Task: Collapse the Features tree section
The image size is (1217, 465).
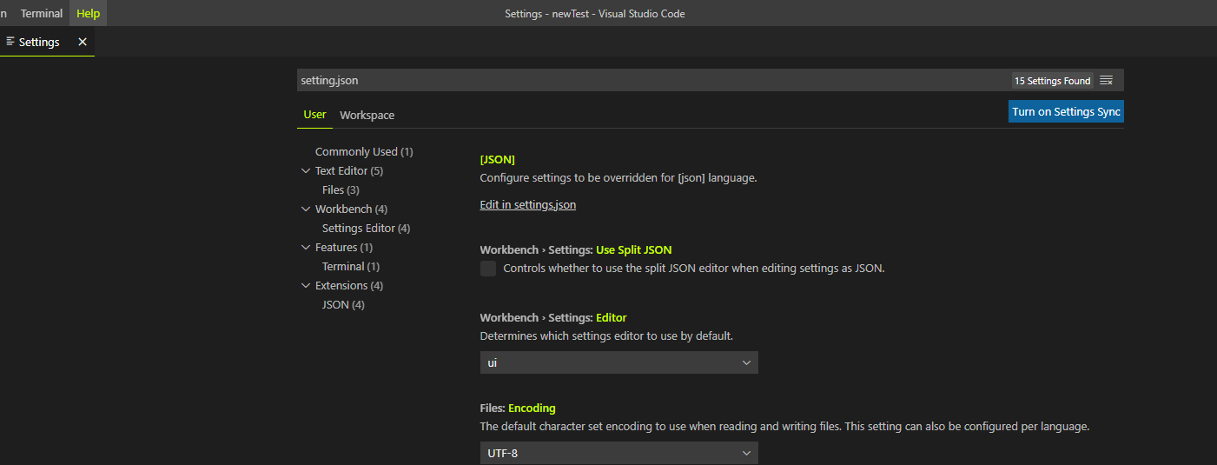Action: (x=306, y=248)
